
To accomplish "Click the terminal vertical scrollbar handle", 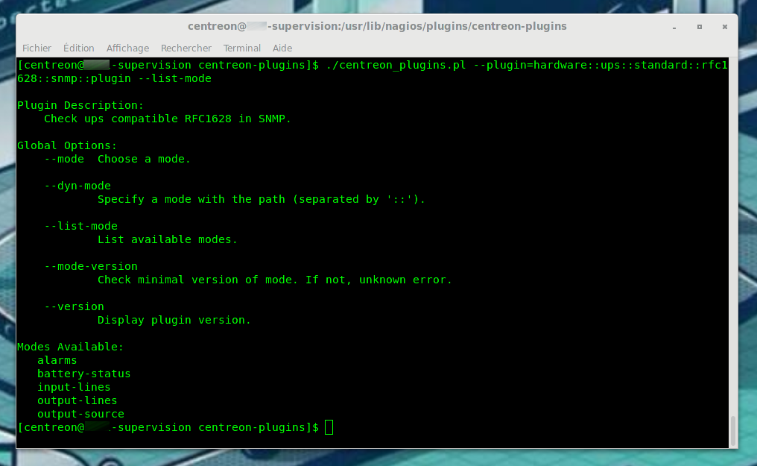I will (x=733, y=430).
